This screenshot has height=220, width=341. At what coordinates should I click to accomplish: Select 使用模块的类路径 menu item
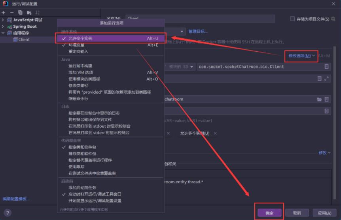(x=110, y=79)
